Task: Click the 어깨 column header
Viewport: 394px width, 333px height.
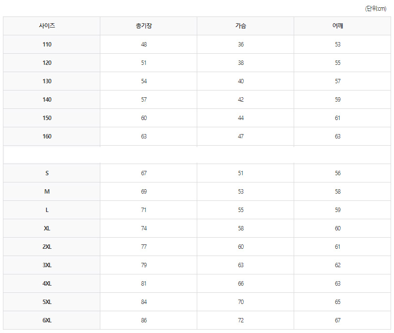Action: (x=338, y=26)
